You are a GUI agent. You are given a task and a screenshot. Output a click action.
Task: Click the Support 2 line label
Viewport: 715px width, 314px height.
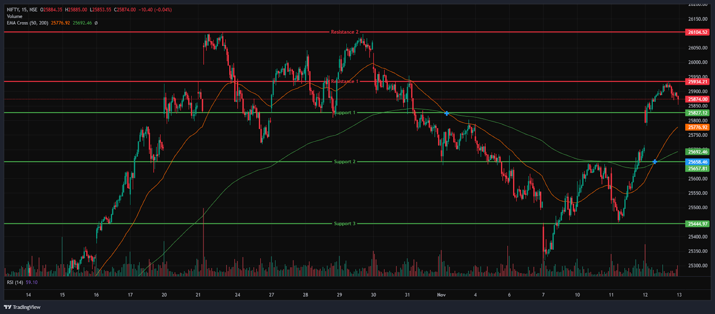pyautogui.click(x=345, y=161)
